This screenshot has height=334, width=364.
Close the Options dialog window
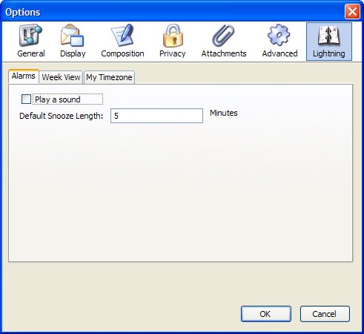coord(352,11)
